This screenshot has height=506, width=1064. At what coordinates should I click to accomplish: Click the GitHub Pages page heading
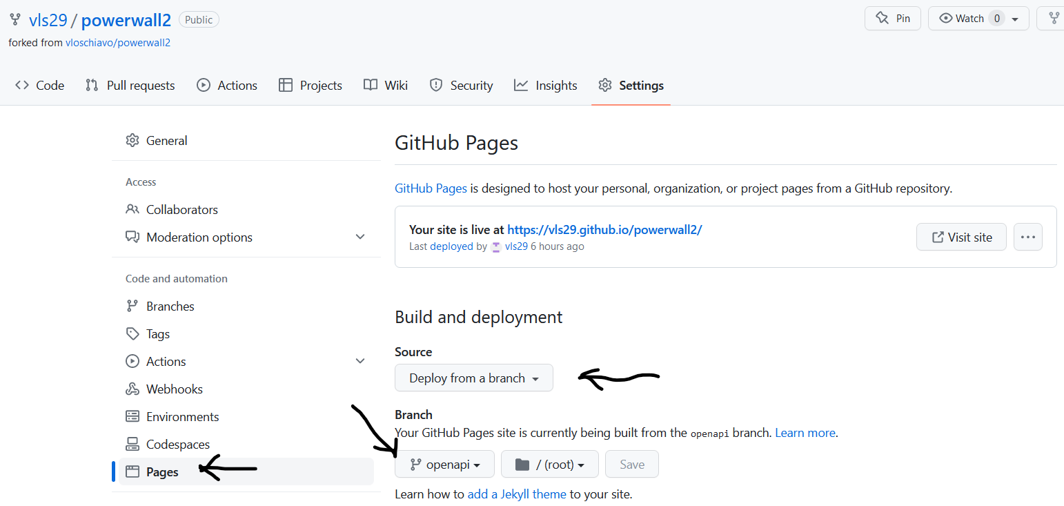pos(456,144)
